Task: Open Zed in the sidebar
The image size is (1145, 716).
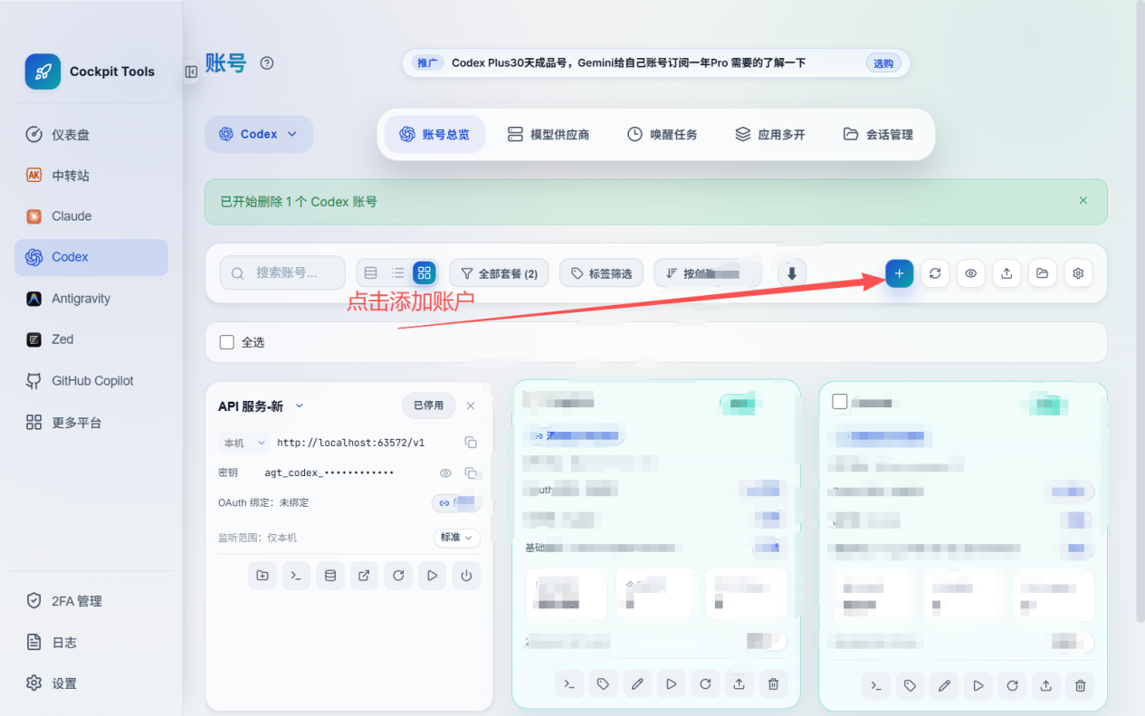Action: (91, 339)
